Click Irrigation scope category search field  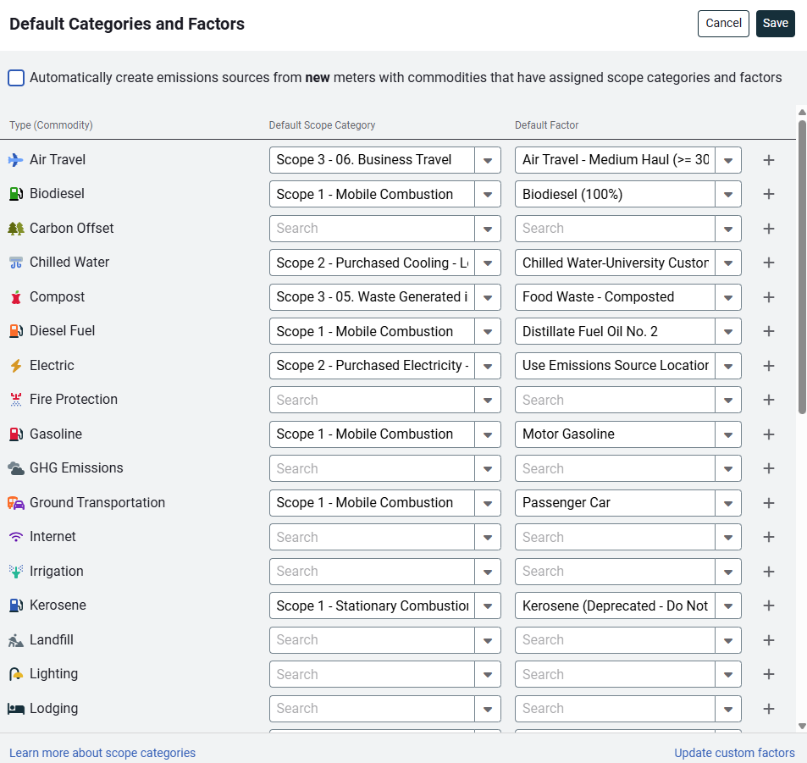pos(372,572)
